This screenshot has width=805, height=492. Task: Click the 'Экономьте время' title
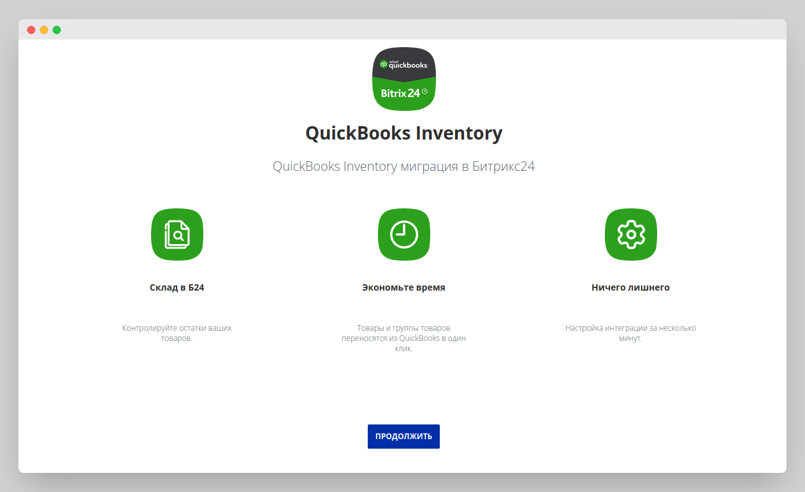(x=404, y=287)
